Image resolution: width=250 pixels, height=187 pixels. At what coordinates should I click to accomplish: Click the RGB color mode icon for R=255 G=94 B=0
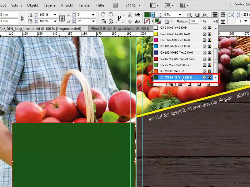[209, 71]
